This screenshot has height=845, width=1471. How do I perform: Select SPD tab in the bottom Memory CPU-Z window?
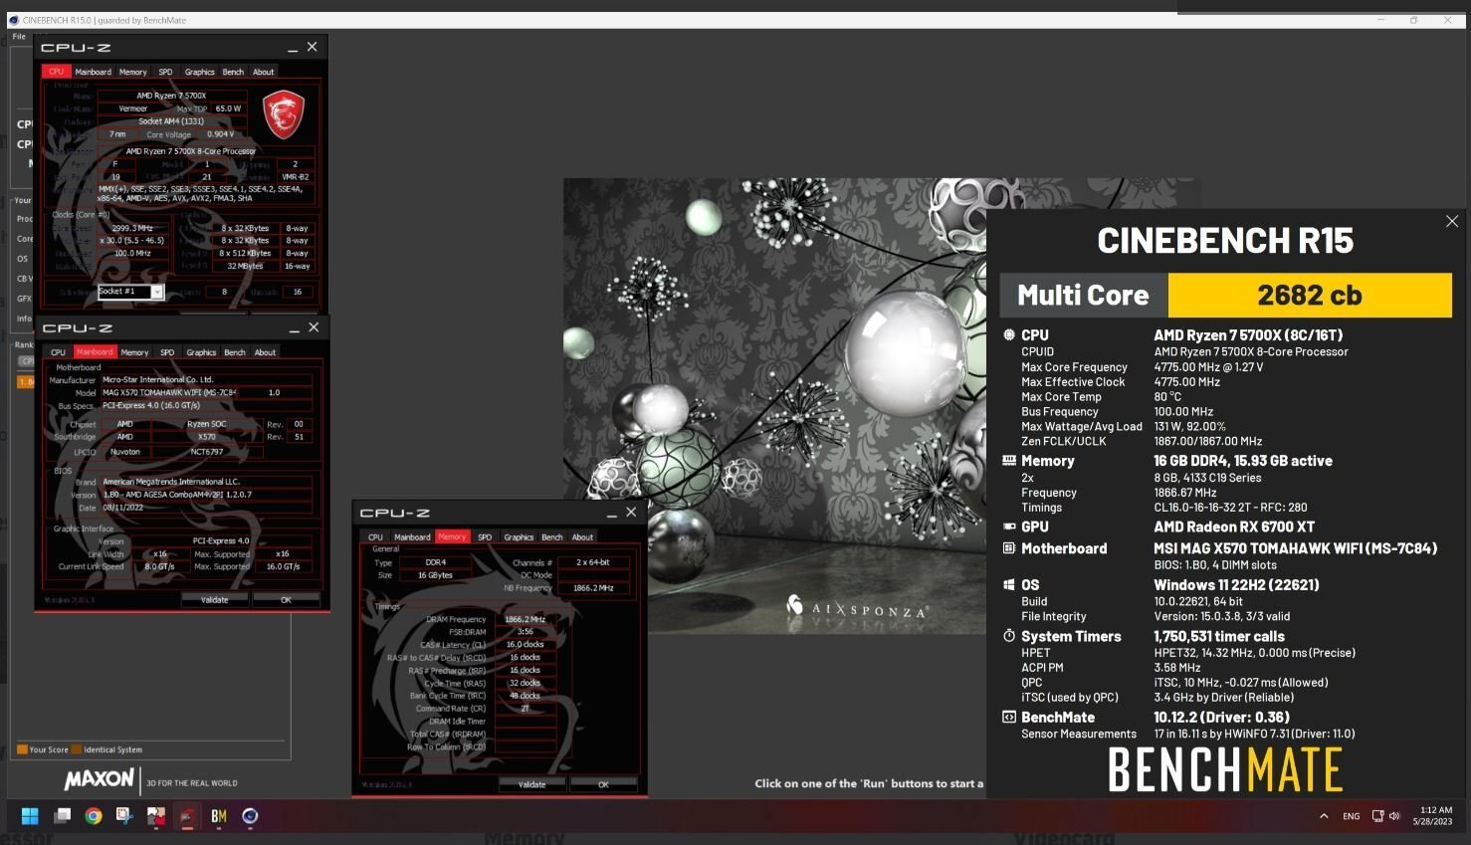[x=485, y=537]
